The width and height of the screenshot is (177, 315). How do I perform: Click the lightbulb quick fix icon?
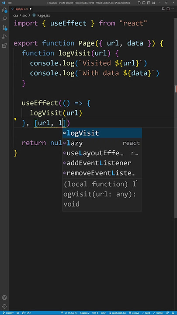pyautogui.click(x=15, y=119)
